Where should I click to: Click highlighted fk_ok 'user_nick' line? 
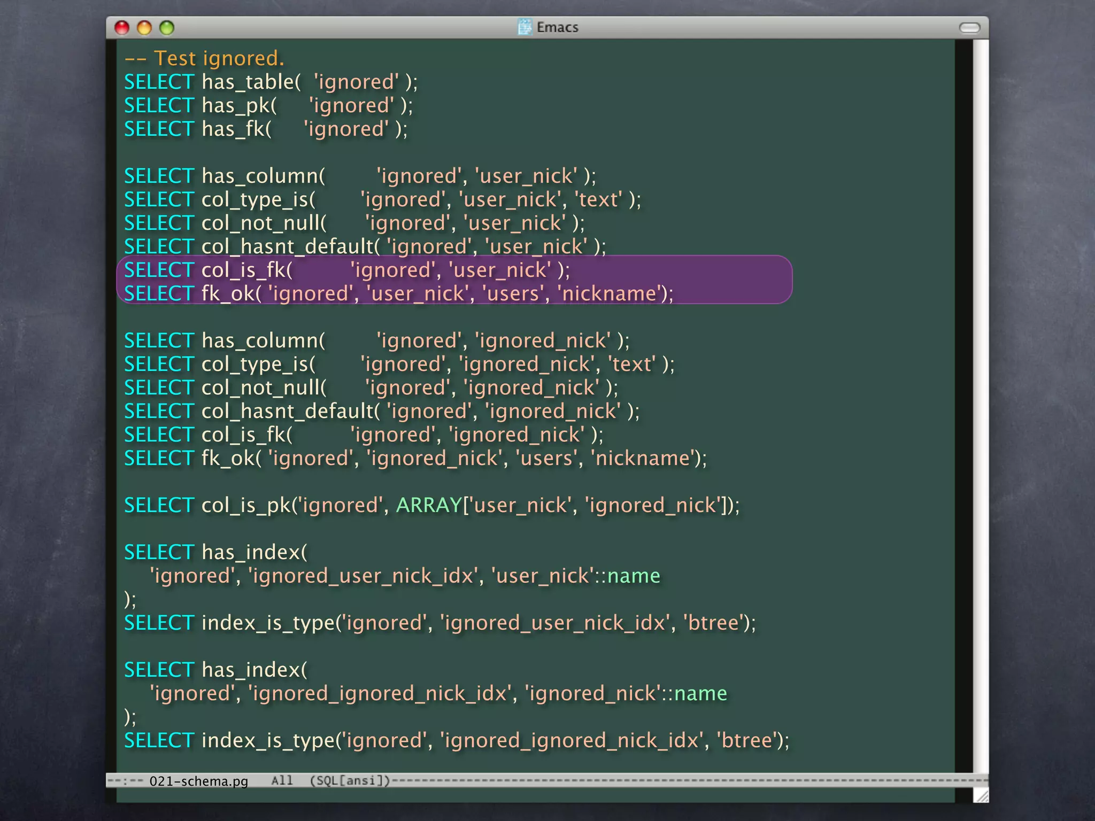[x=399, y=293]
